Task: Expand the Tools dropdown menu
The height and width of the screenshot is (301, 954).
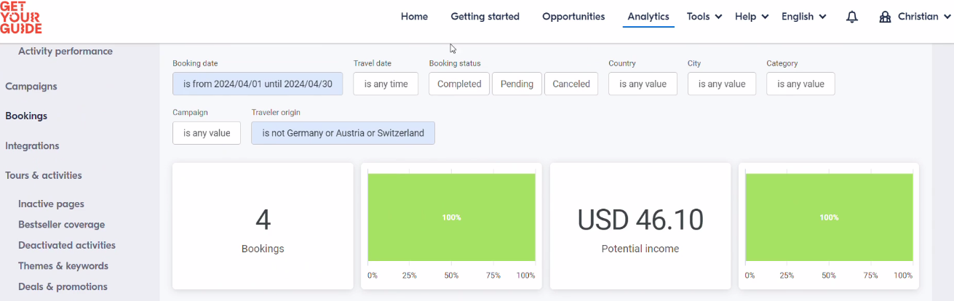Action: 704,17
